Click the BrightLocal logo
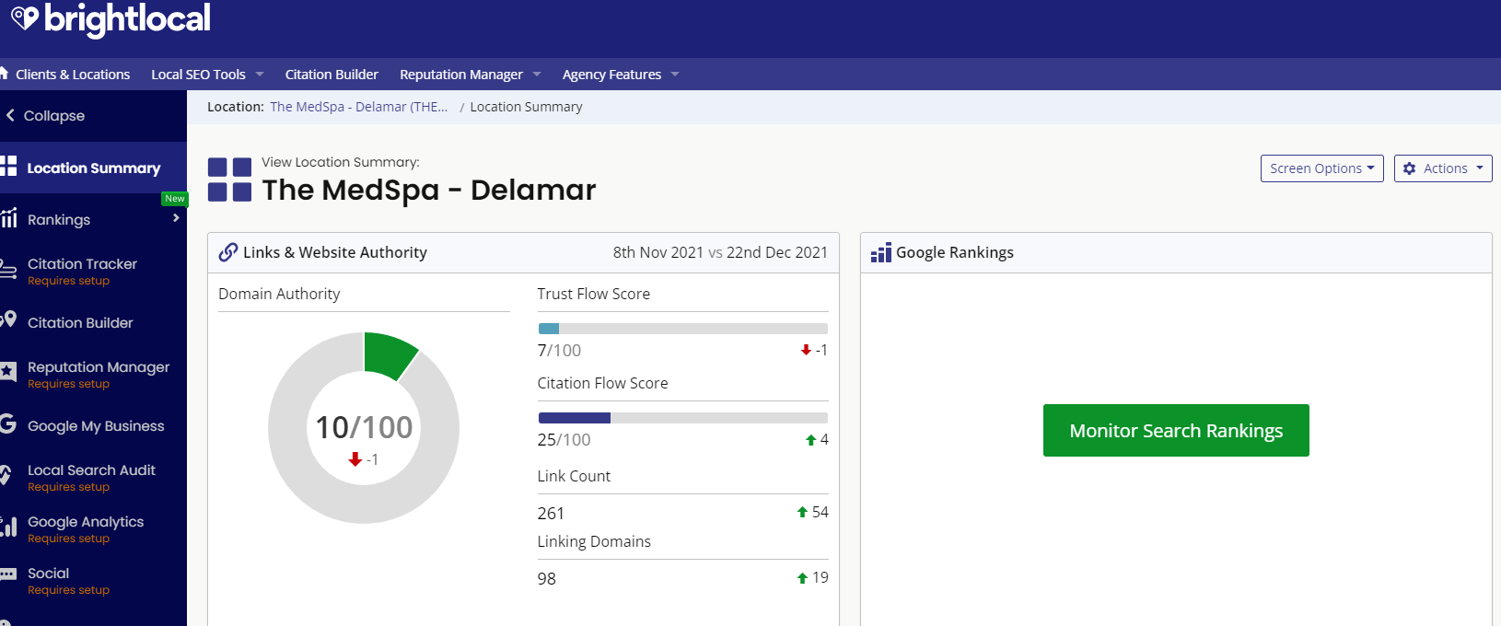Image resolution: width=1501 pixels, height=626 pixels. [111, 18]
